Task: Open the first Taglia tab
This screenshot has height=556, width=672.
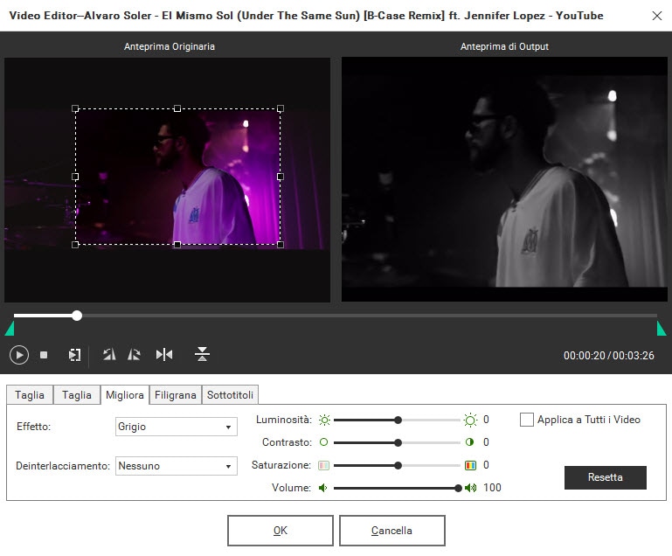Action: point(30,395)
